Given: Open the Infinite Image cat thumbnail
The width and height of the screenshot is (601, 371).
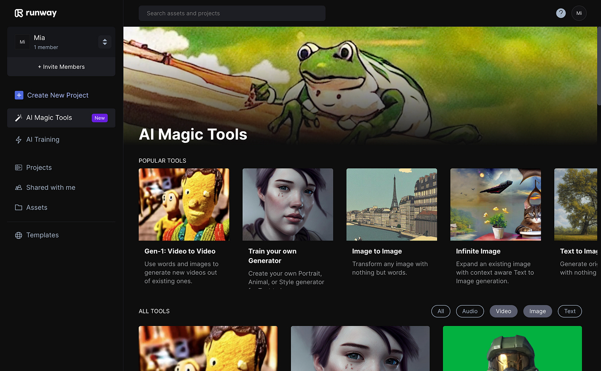Looking at the screenshot, I should pyautogui.click(x=495, y=205).
